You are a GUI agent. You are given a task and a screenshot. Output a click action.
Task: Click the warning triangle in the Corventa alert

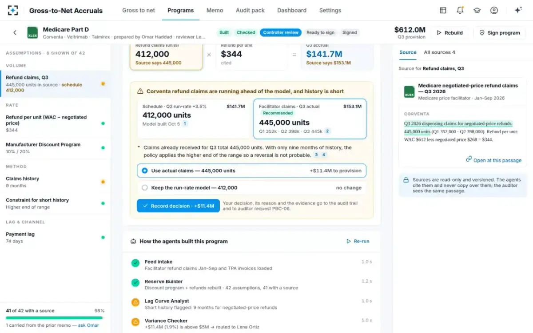pos(140,91)
